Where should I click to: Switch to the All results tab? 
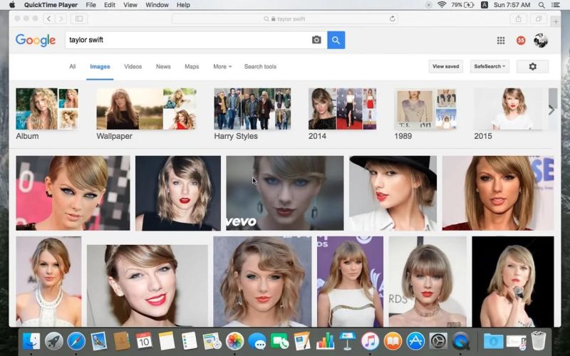pos(73,66)
